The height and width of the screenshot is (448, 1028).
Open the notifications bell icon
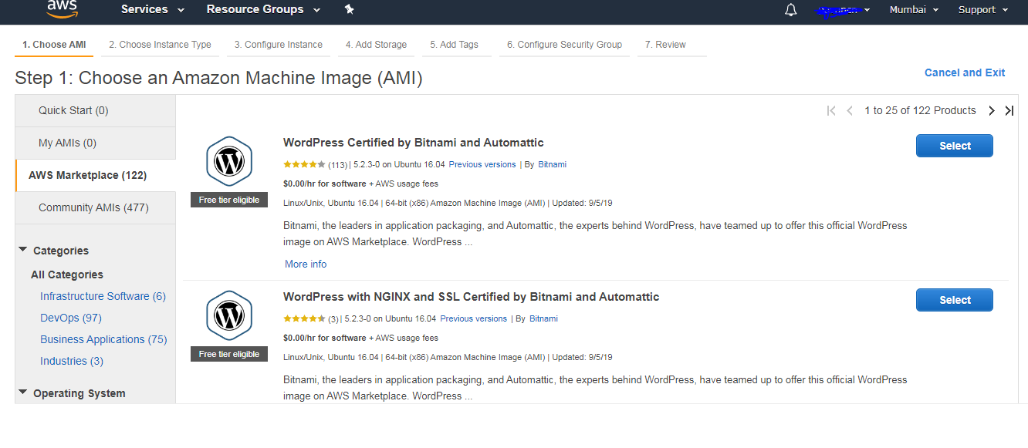pyautogui.click(x=790, y=10)
